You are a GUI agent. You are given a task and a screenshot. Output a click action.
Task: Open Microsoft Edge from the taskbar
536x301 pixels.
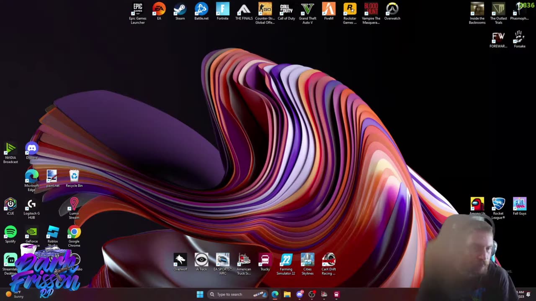tap(275, 294)
